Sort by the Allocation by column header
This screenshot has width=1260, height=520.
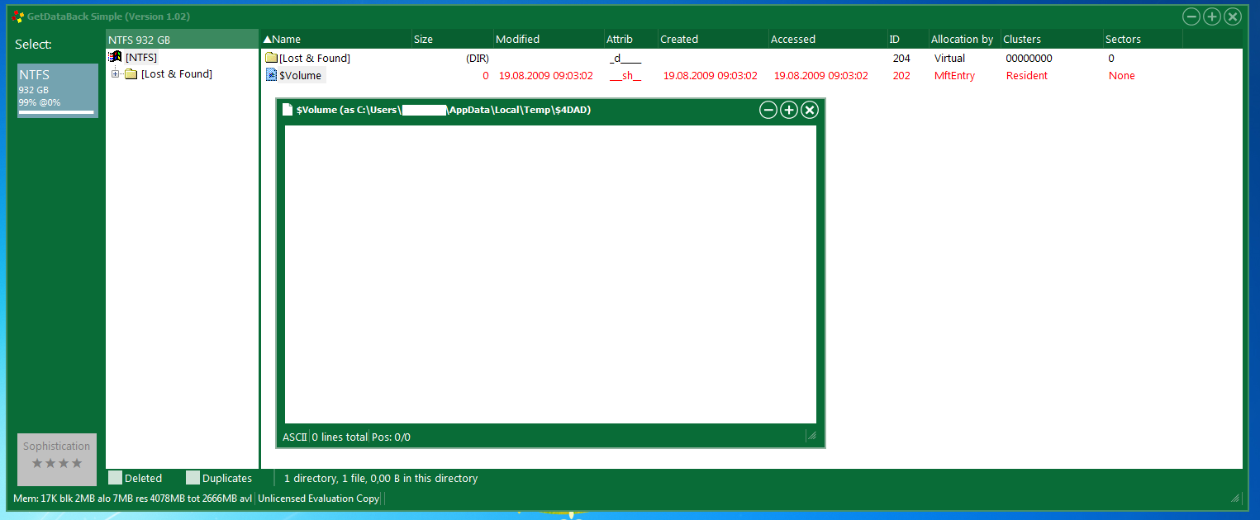[964, 39]
